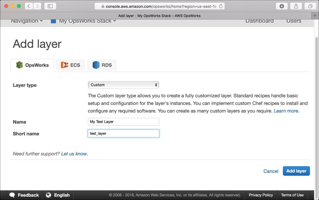Go forward with Safari forward arrow
The image size is (319, 200).
coord(37,6)
